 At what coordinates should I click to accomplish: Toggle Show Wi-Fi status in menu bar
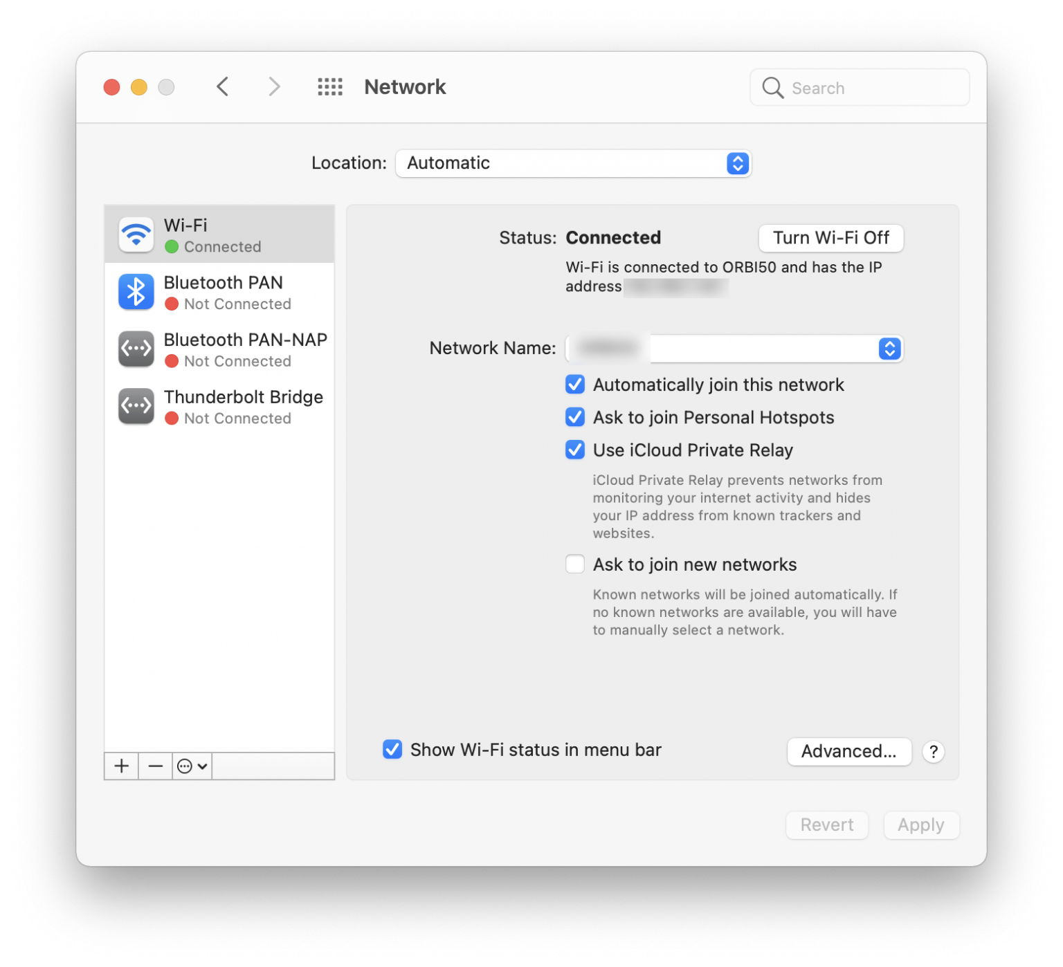click(392, 749)
